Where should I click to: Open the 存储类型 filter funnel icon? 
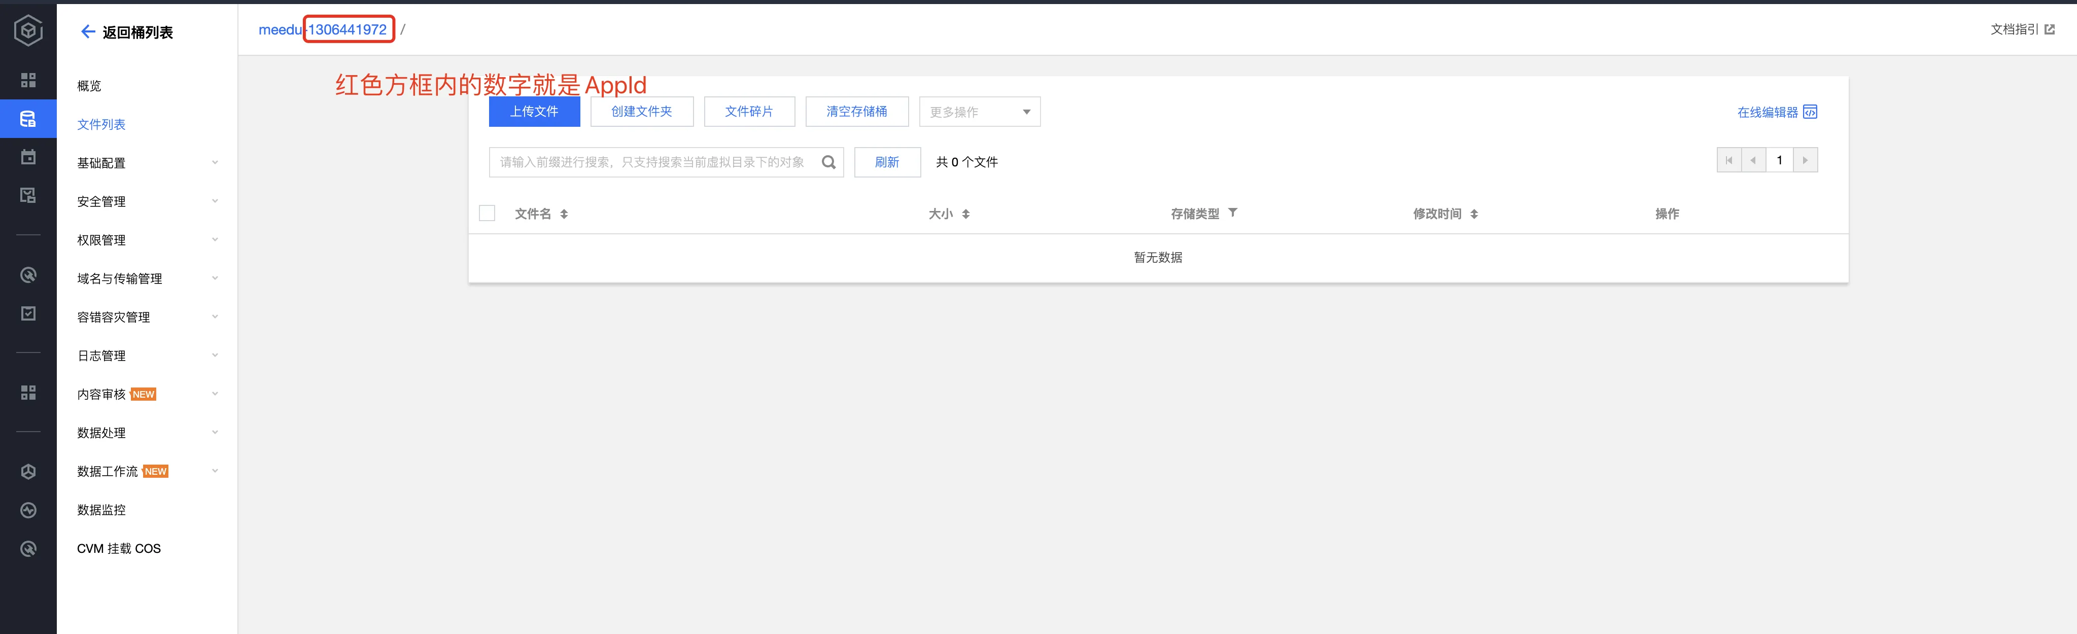coord(1233,213)
